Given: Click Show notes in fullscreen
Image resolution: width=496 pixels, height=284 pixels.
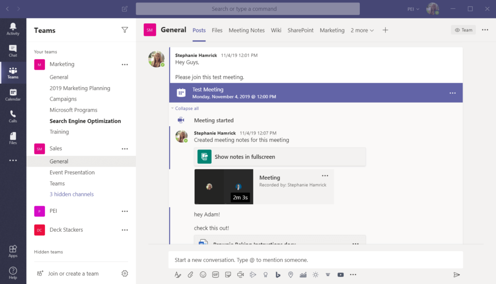Looking at the screenshot, I should [280, 157].
